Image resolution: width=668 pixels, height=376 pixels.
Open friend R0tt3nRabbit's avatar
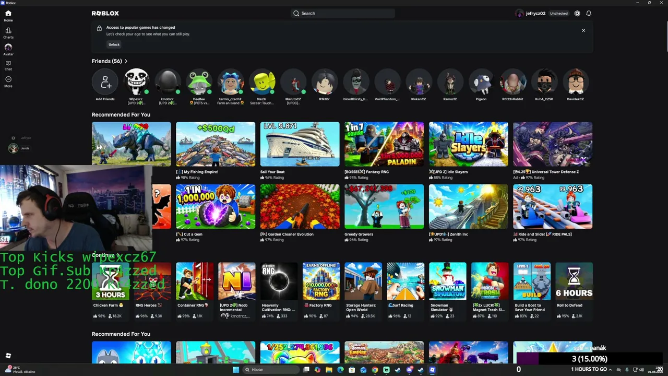pos(512,82)
